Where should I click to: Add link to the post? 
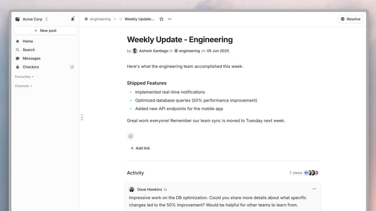point(140,148)
